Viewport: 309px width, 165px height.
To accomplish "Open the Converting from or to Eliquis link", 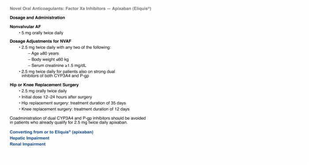I will [x=52, y=132].
